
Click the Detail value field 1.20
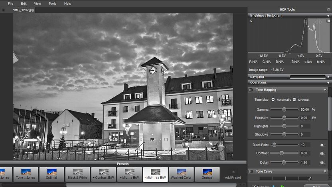(x=305, y=162)
